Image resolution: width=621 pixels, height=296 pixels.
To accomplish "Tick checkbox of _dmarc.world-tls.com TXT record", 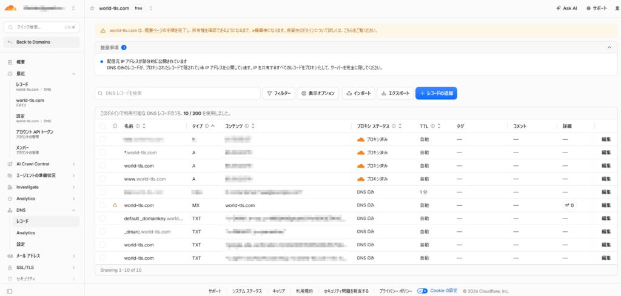I will click(x=102, y=232).
